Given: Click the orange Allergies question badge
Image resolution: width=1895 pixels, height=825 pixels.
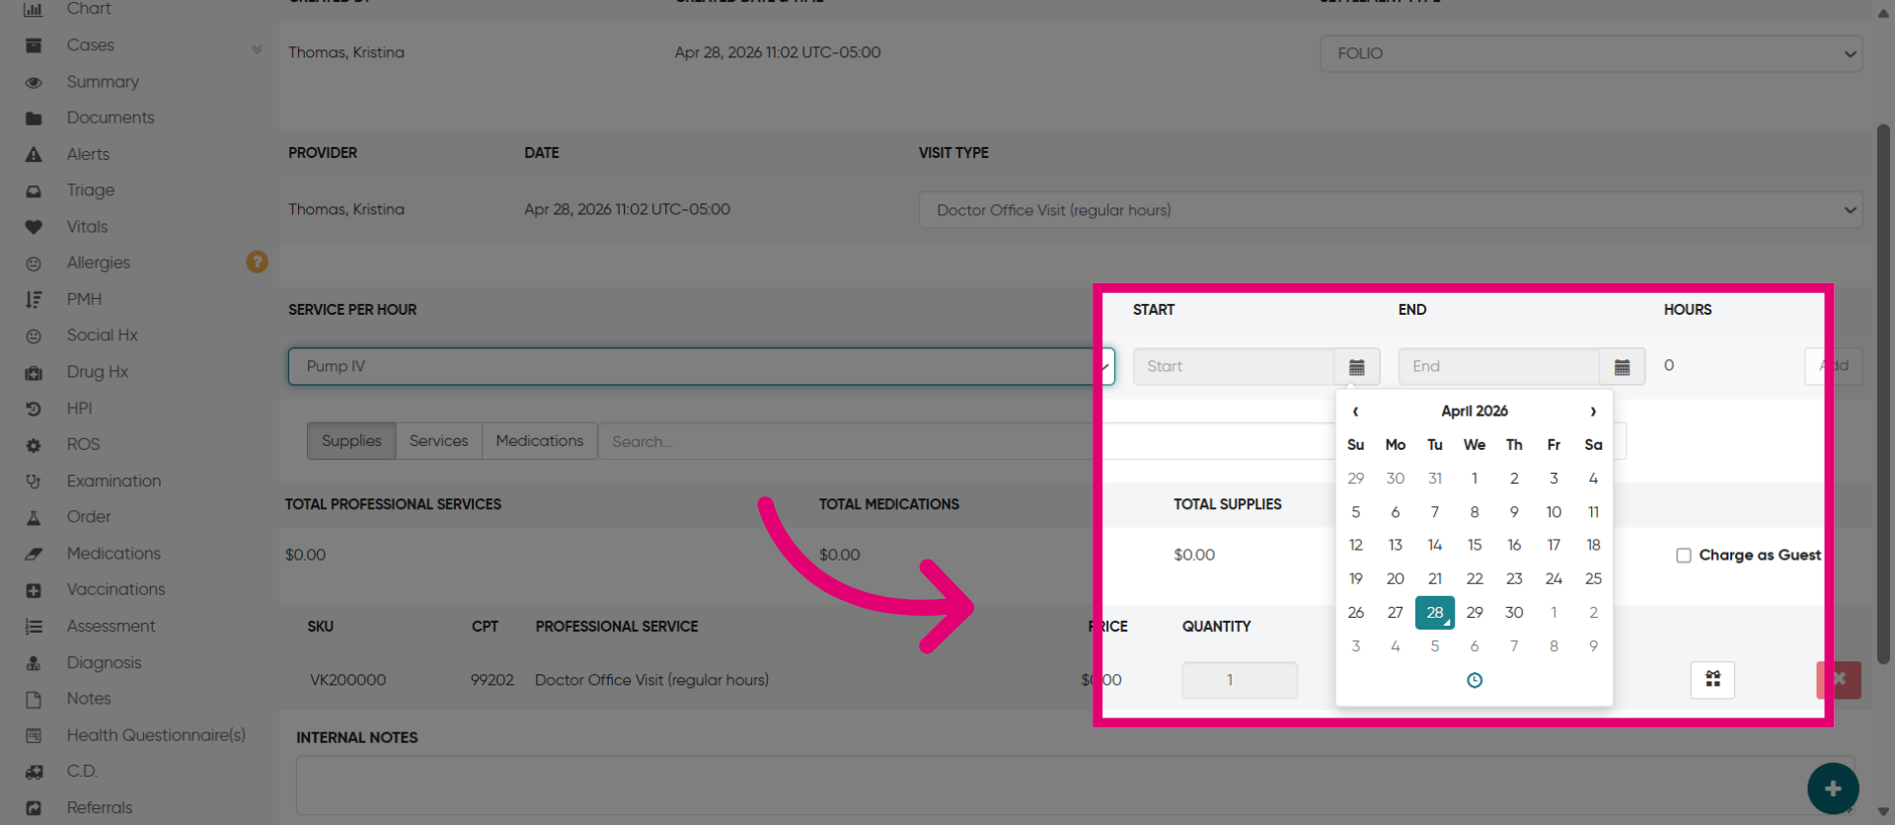Looking at the screenshot, I should [x=257, y=262].
